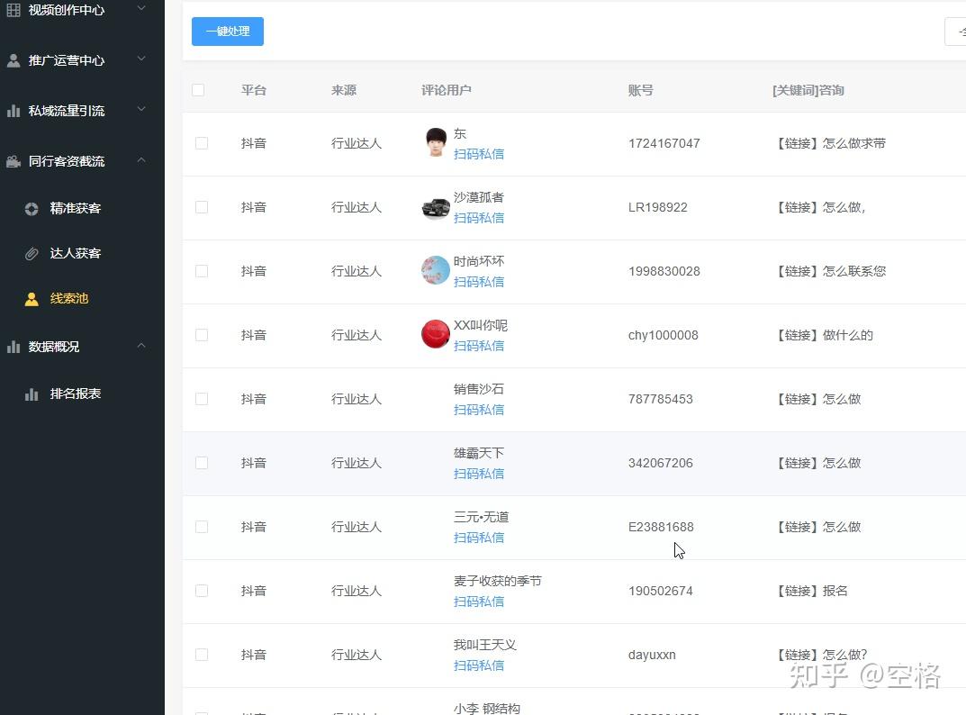This screenshot has height=715, width=966.
Task: Click the comment 【链接】做什么的
Action: pyautogui.click(x=824, y=335)
